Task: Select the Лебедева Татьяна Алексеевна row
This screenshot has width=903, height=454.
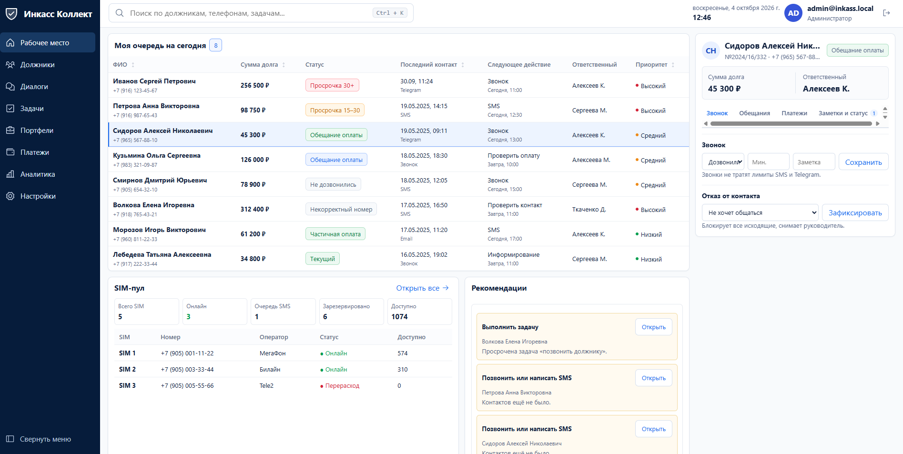Action: [x=398, y=259]
